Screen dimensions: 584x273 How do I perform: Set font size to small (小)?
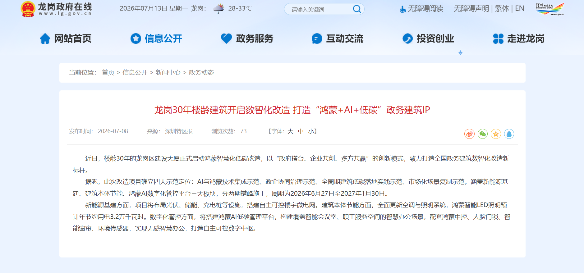click(311, 131)
